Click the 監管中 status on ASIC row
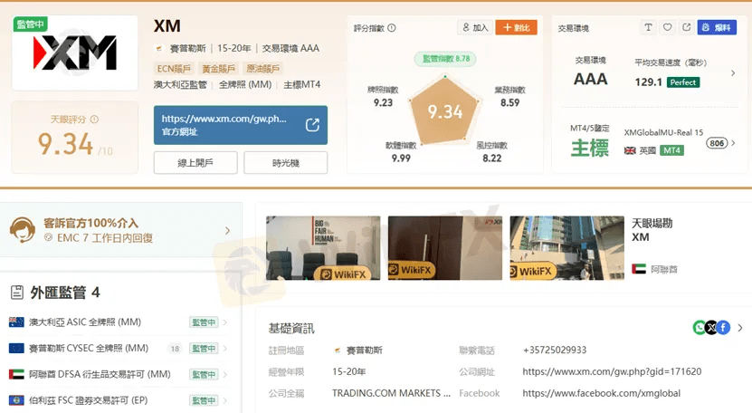Screen dimensions: 752x413 coord(204,322)
